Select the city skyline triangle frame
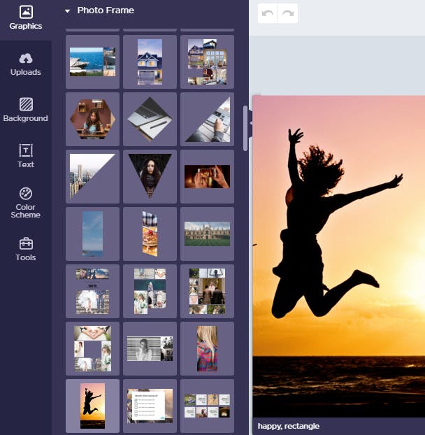This screenshot has height=435, width=425. coord(92,176)
